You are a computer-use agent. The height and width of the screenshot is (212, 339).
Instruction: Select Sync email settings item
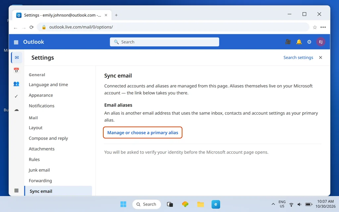[x=58, y=191]
